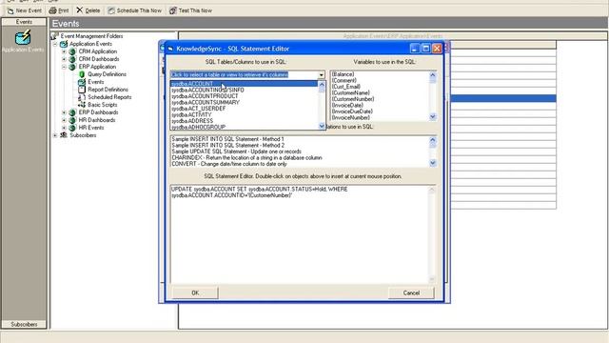Select the {InvoiceDueDate} variable
This screenshot has width=609, height=343.
tap(352, 111)
